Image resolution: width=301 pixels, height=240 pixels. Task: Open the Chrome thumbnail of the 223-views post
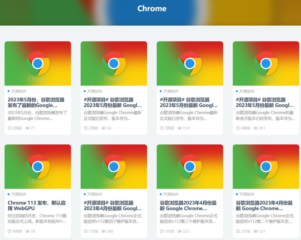coord(190,167)
